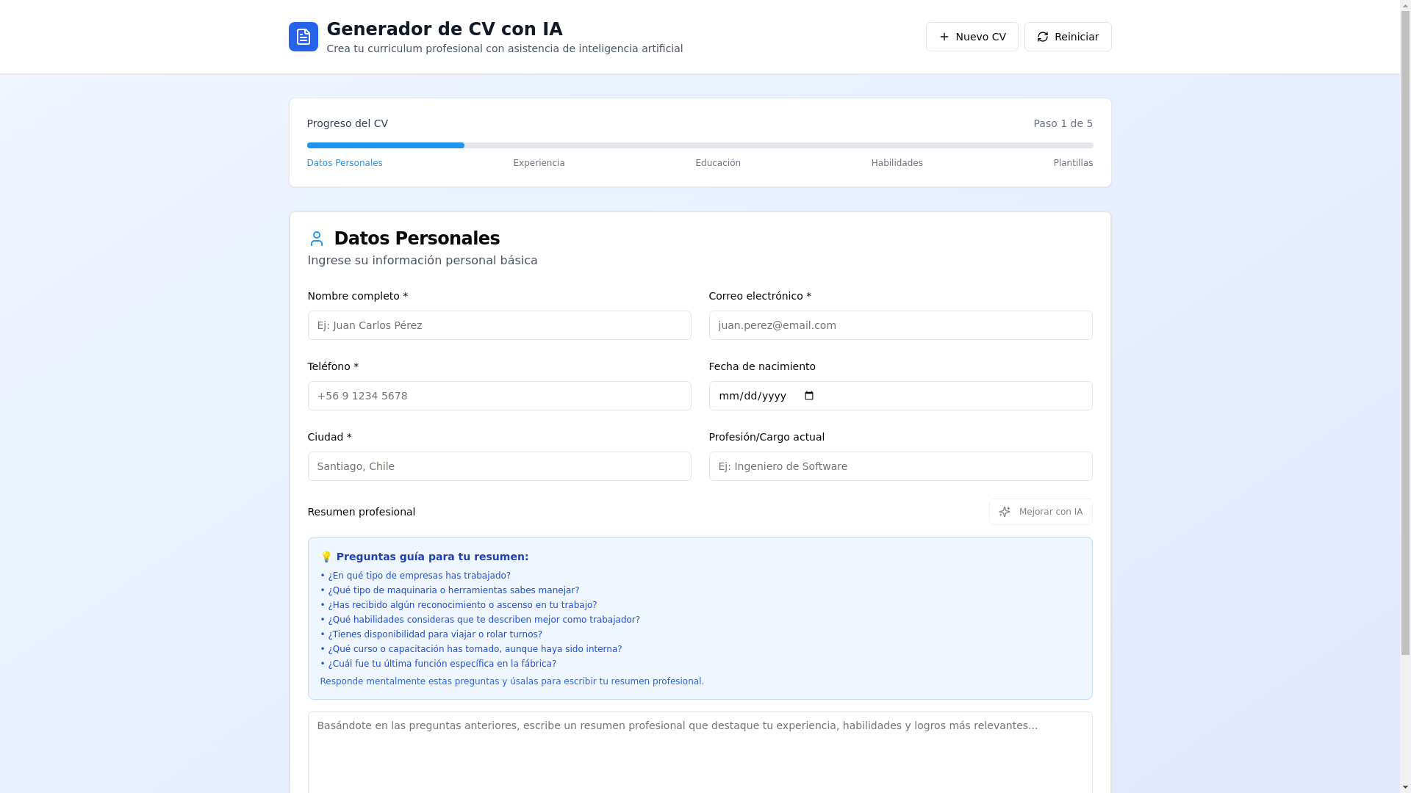Click the professional summary text area
The image size is (1411, 793).
coord(700,752)
